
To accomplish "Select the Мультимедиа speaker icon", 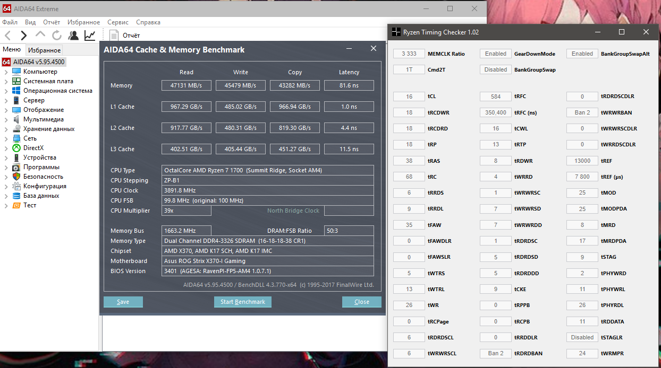I will click(16, 119).
